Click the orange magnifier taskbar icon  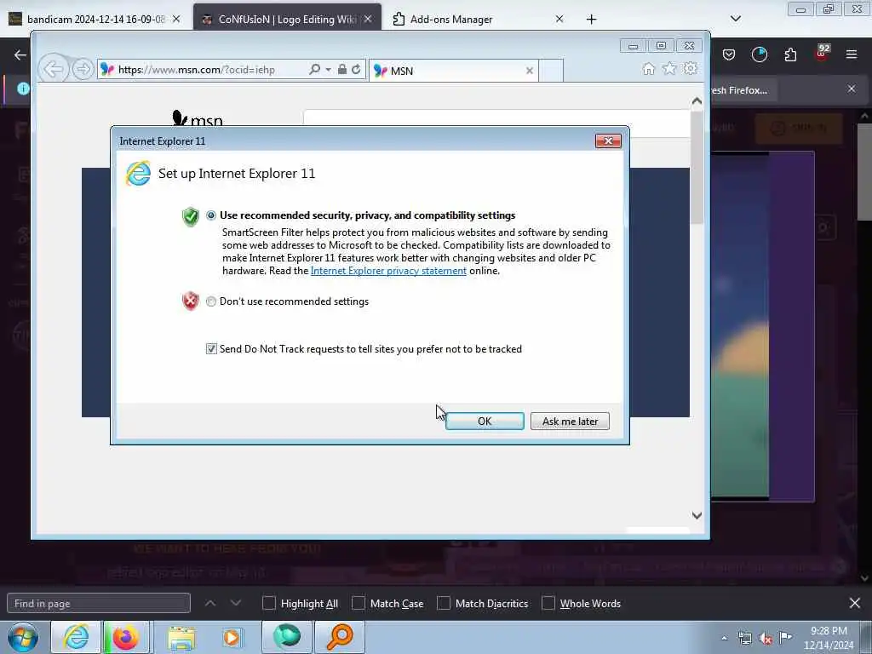pyautogui.click(x=339, y=637)
